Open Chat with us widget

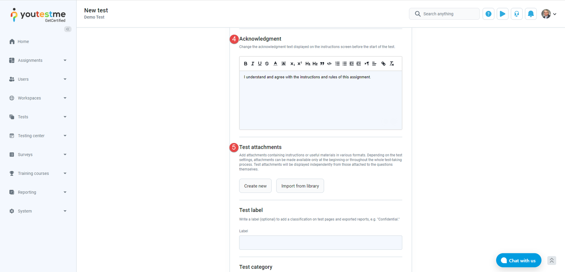[519, 260]
